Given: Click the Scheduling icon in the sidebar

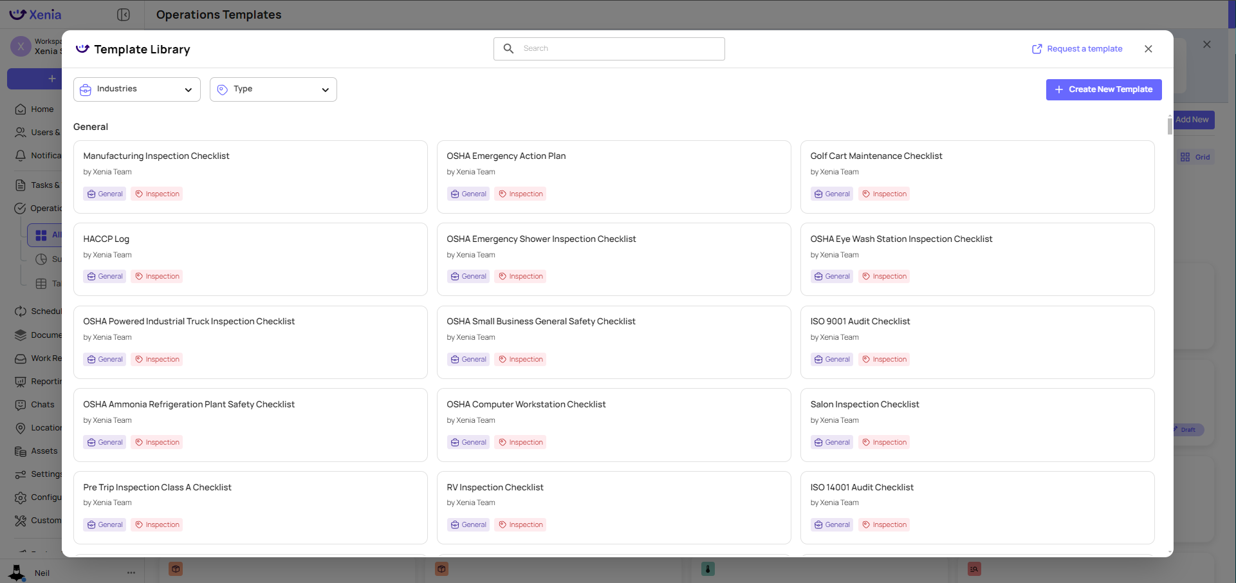Looking at the screenshot, I should point(21,311).
